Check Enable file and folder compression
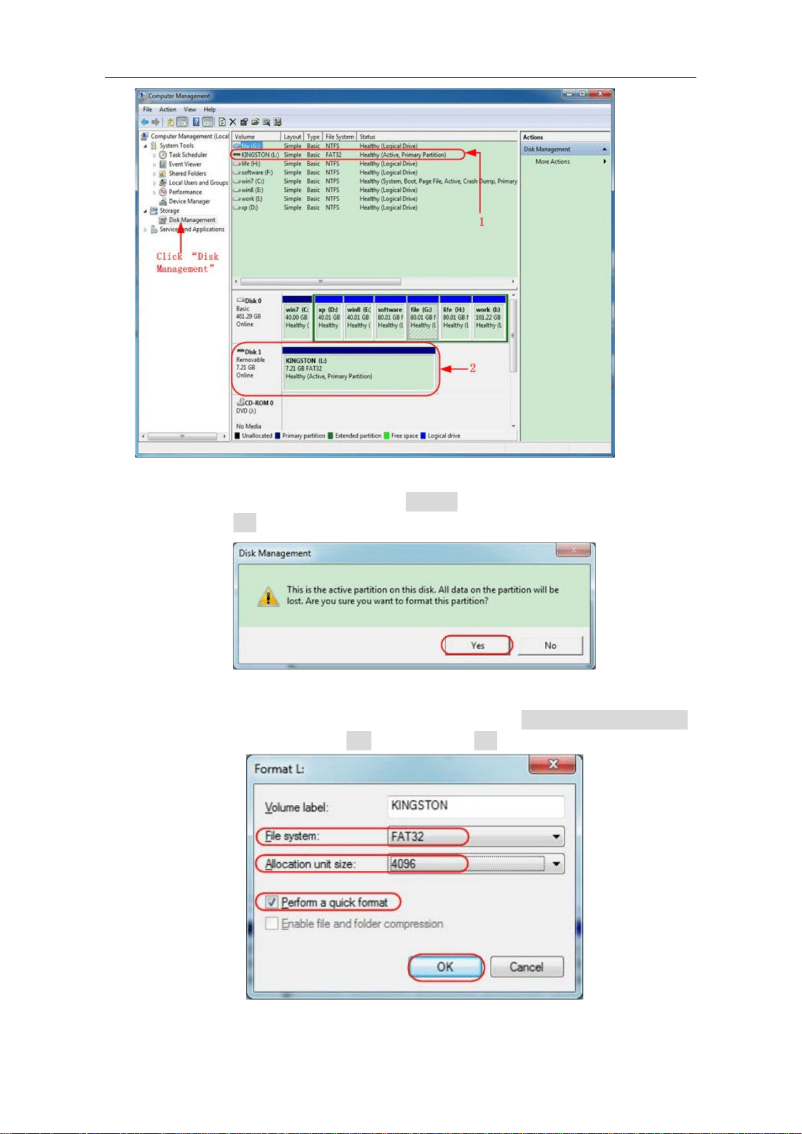 [272, 923]
